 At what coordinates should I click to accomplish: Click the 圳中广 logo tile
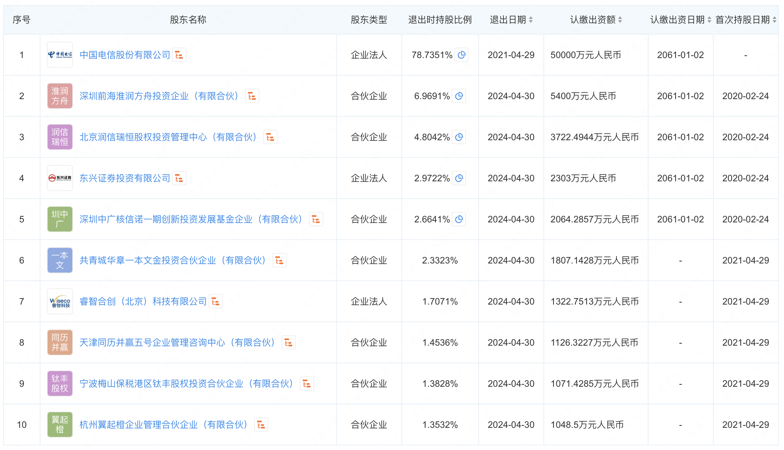60,219
